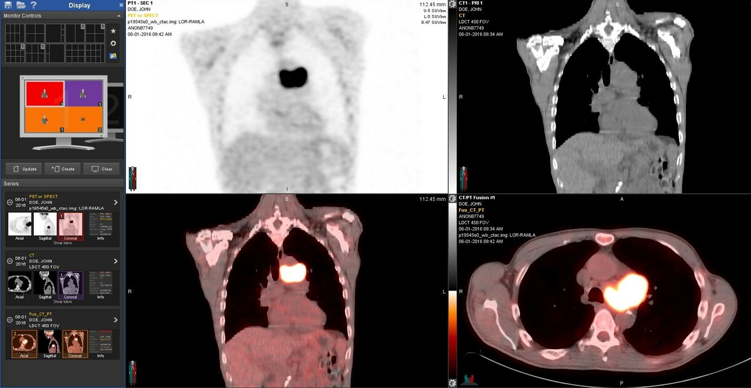This screenshot has height=388, width=751.
Task: Select the star favorites icon in Monitor Controls
Action: pos(113,31)
